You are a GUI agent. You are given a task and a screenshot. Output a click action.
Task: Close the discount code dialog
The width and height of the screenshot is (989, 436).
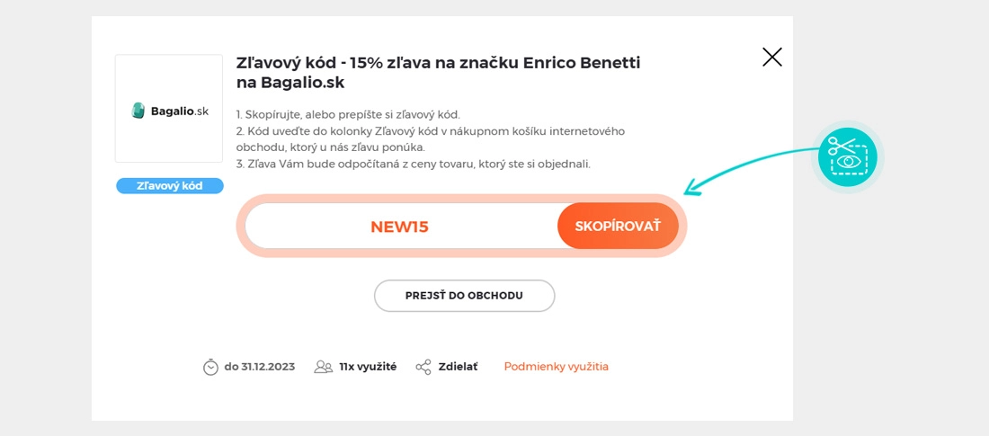(771, 58)
